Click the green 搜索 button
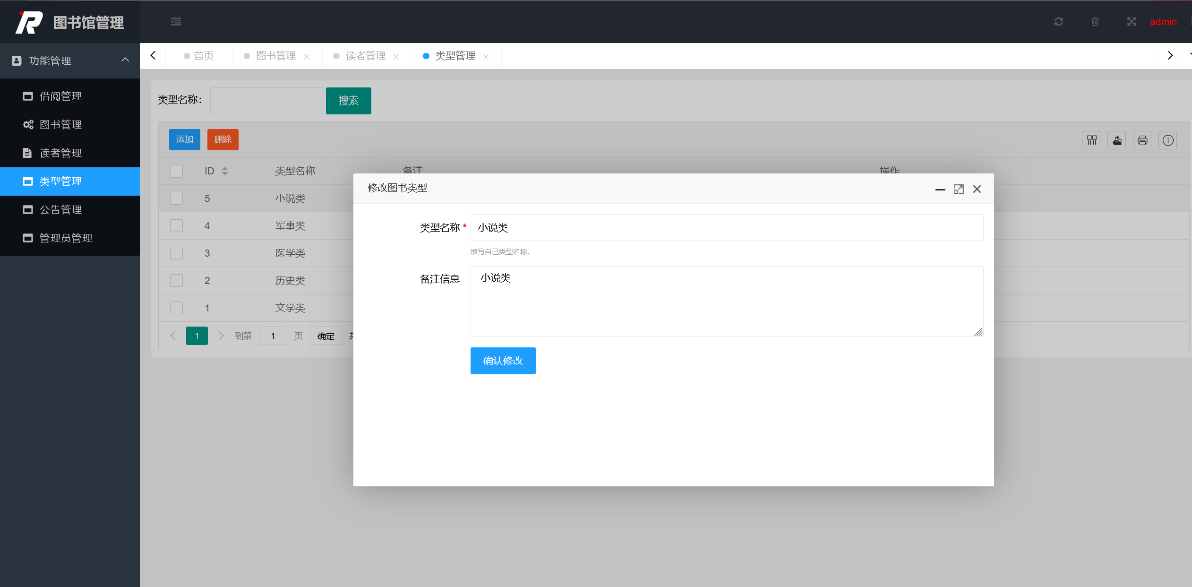This screenshot has width=1192, height=587. pyautogui.click(x=348, y=101)
